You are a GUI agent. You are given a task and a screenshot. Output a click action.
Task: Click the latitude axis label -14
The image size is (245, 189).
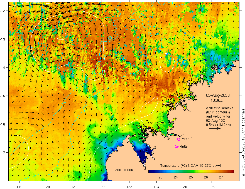coord(3,68)
